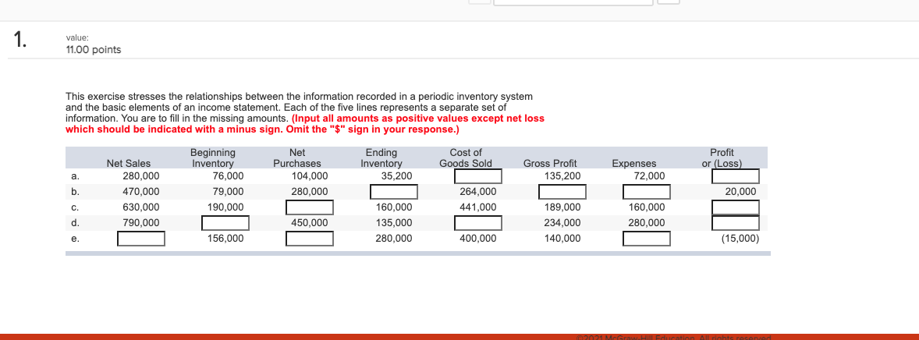This screenshot has height=340, width=919.
Task: Click Profit or Loss input for row c
Action: [x=736, y=207]
